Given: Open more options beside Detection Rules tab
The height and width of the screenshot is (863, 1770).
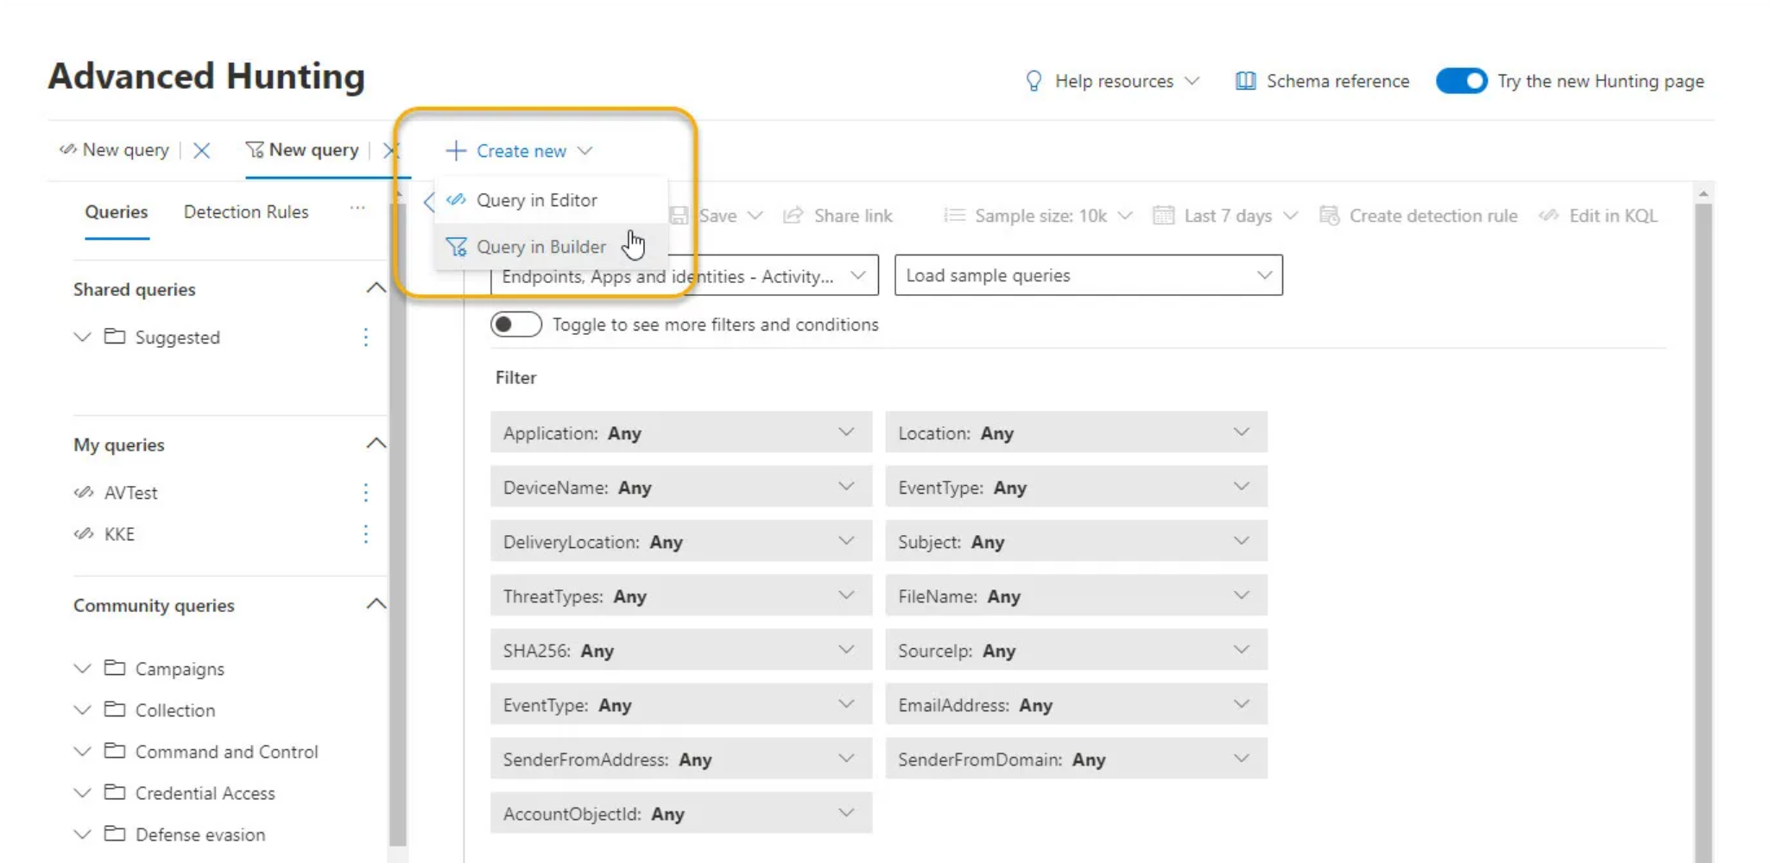Looking at the screenshot, I should (358, 209).
